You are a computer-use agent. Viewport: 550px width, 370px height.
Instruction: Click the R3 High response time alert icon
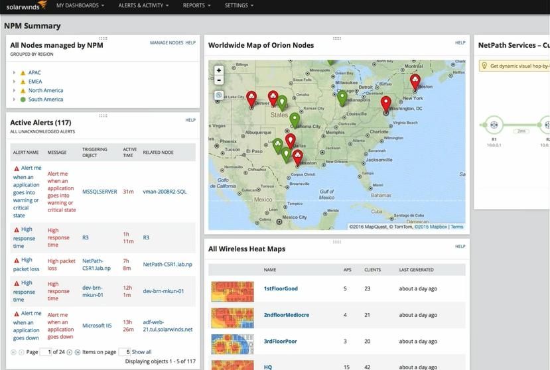pos(17,229)
